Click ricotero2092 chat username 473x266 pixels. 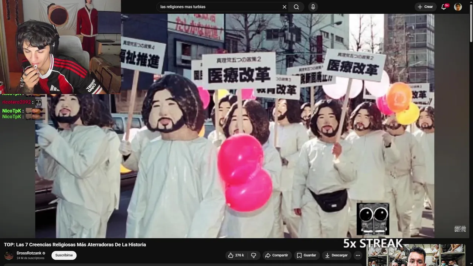click(17, 102)
